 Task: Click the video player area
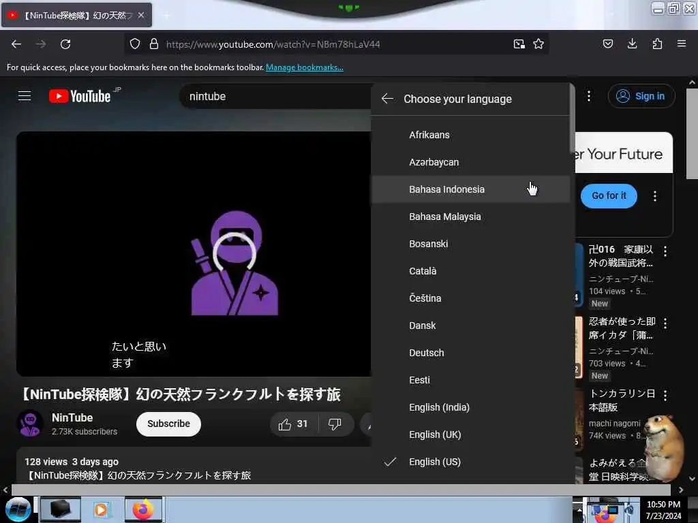tap(194, 254)
